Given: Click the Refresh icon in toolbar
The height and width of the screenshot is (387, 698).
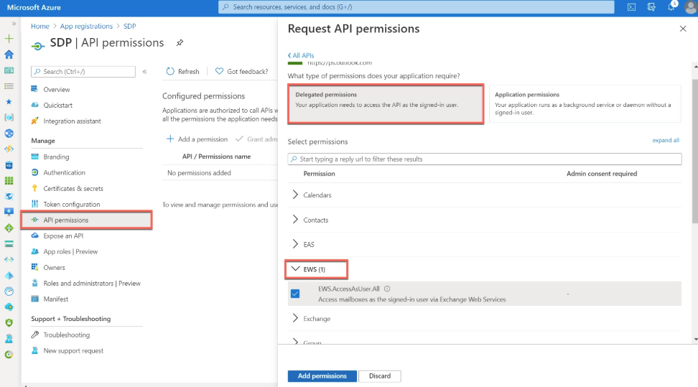Looking at the screenshot, I should (x=170, y=72).
